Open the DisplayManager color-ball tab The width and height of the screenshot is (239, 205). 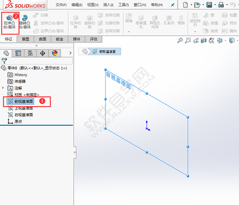pyautogui.click(x=55, y=53)
